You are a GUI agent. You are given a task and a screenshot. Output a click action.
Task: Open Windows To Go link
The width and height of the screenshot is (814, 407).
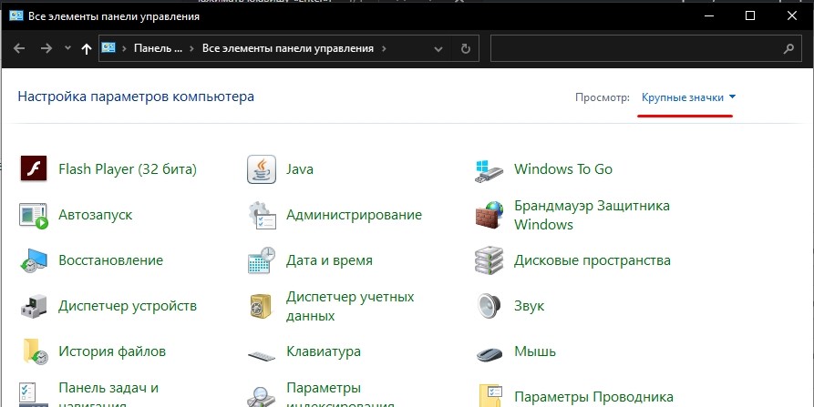pos(563,169)
